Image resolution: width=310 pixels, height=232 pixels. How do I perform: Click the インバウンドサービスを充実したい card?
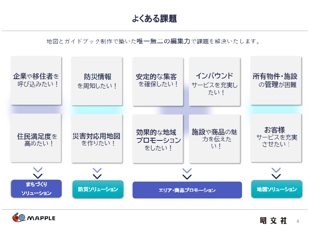click(214, 81)
